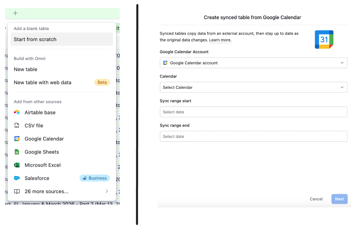The image size is (356, 229).
Task: Click the Sync range start date field
Action: coord(254,112)
